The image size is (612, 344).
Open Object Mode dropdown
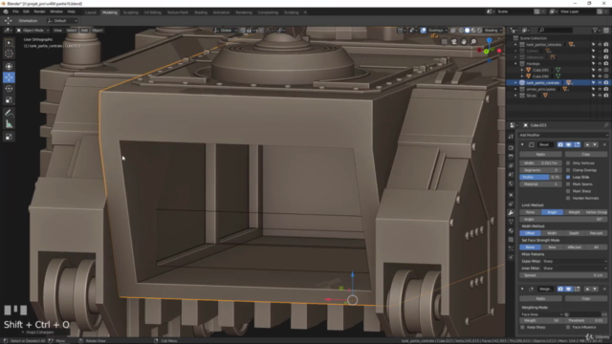pos(33,30)
